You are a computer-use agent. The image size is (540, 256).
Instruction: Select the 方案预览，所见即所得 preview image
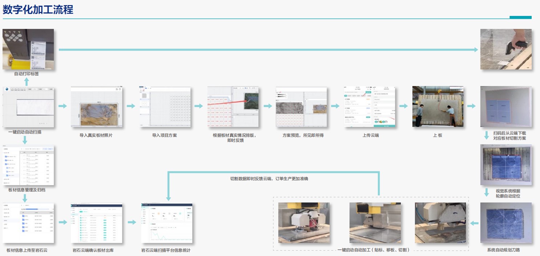pyautogui.click(x=301, y=107)
